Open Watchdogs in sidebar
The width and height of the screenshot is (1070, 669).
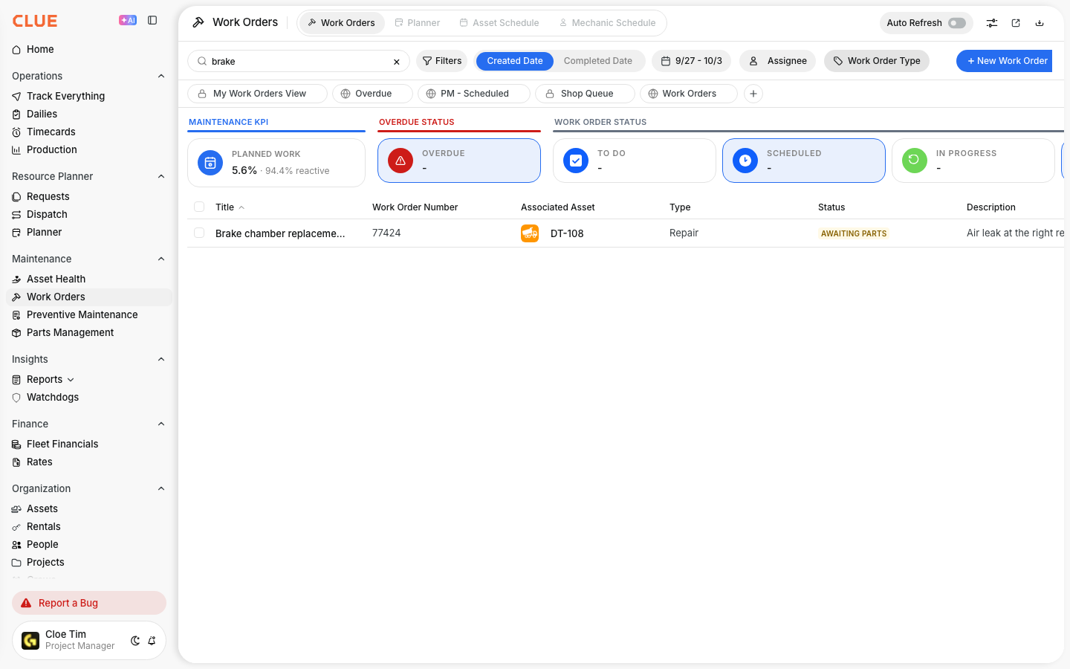coord(52,397)
